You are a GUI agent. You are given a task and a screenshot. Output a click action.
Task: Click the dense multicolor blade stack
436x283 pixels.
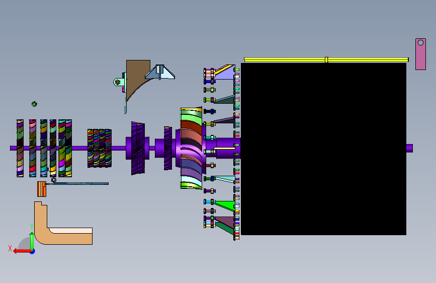(x=100, y=148)
